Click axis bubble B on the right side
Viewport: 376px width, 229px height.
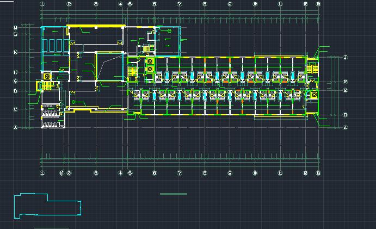pyautogui.click(x=346, y=115)
